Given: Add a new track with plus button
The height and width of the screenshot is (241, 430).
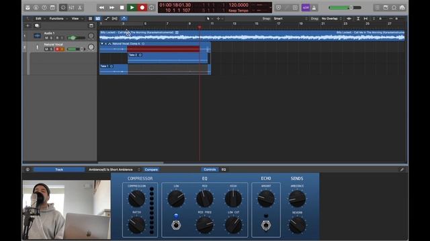Looking at the screenshot, I should 28,25.
